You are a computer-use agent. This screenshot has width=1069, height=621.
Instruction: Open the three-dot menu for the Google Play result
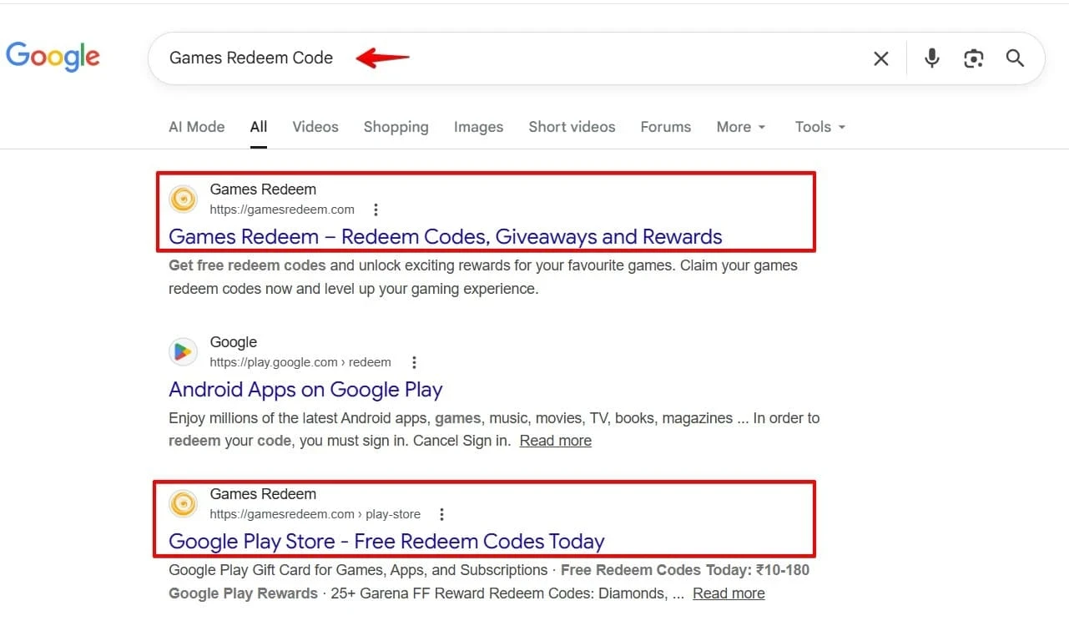click(x=414, y=362)
